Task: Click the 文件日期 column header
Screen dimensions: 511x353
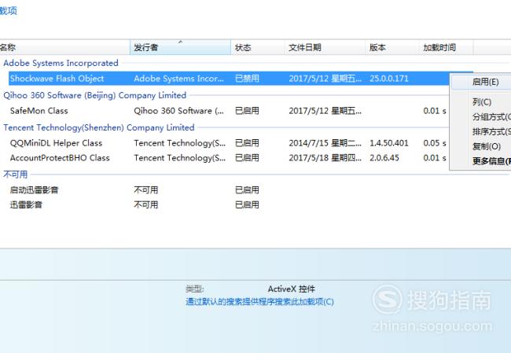Action: tap(325, 48)
